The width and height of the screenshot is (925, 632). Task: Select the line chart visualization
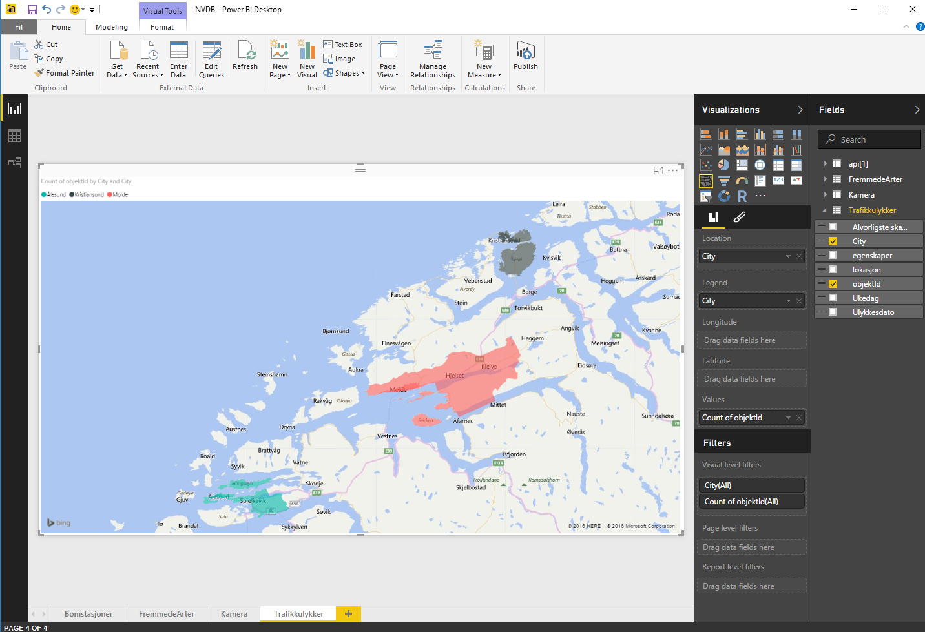click(706, 150)
